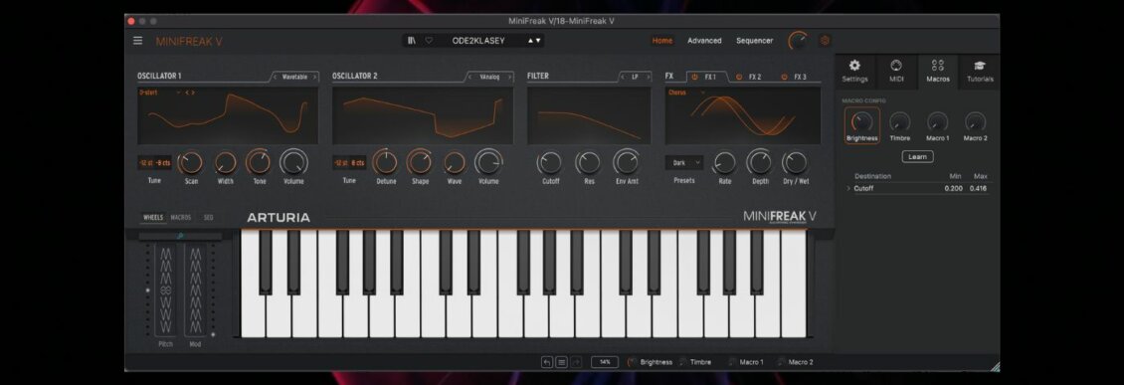The height and width of the screenshot is (385, 1124).
Task: Select the Brightness macro knob in config
Action: coord(861,121)
